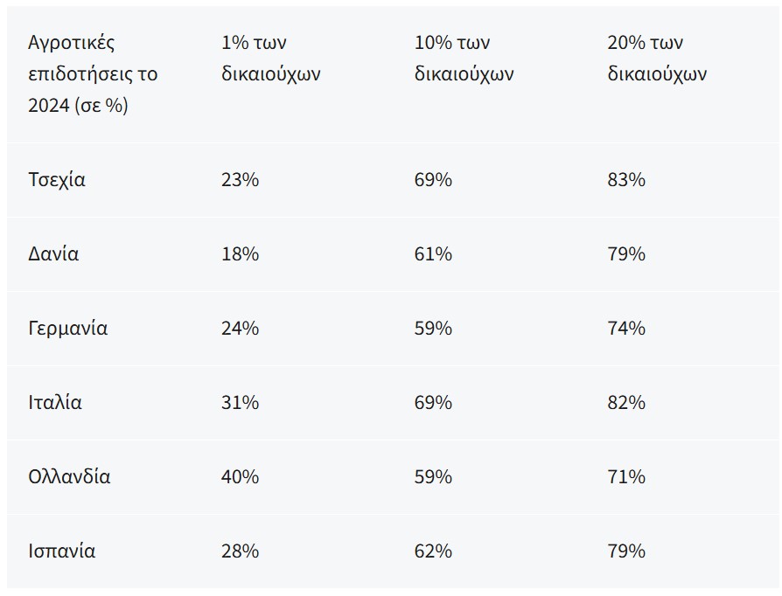Select the Ισπανία row label
Screen dimensions: 782x596
(62, 551)
